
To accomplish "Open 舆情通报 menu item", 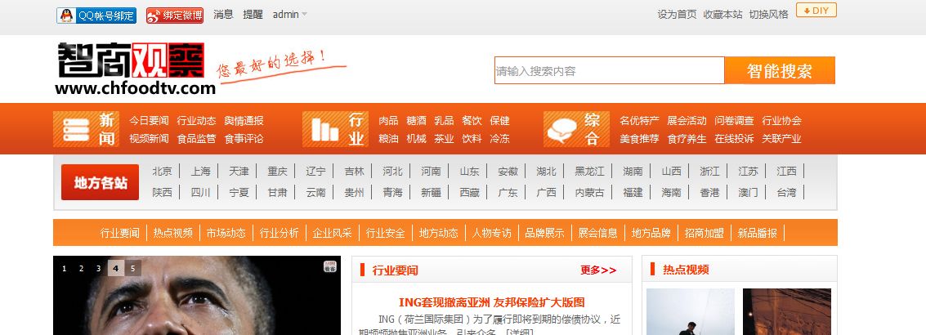I will coord(244,121).
